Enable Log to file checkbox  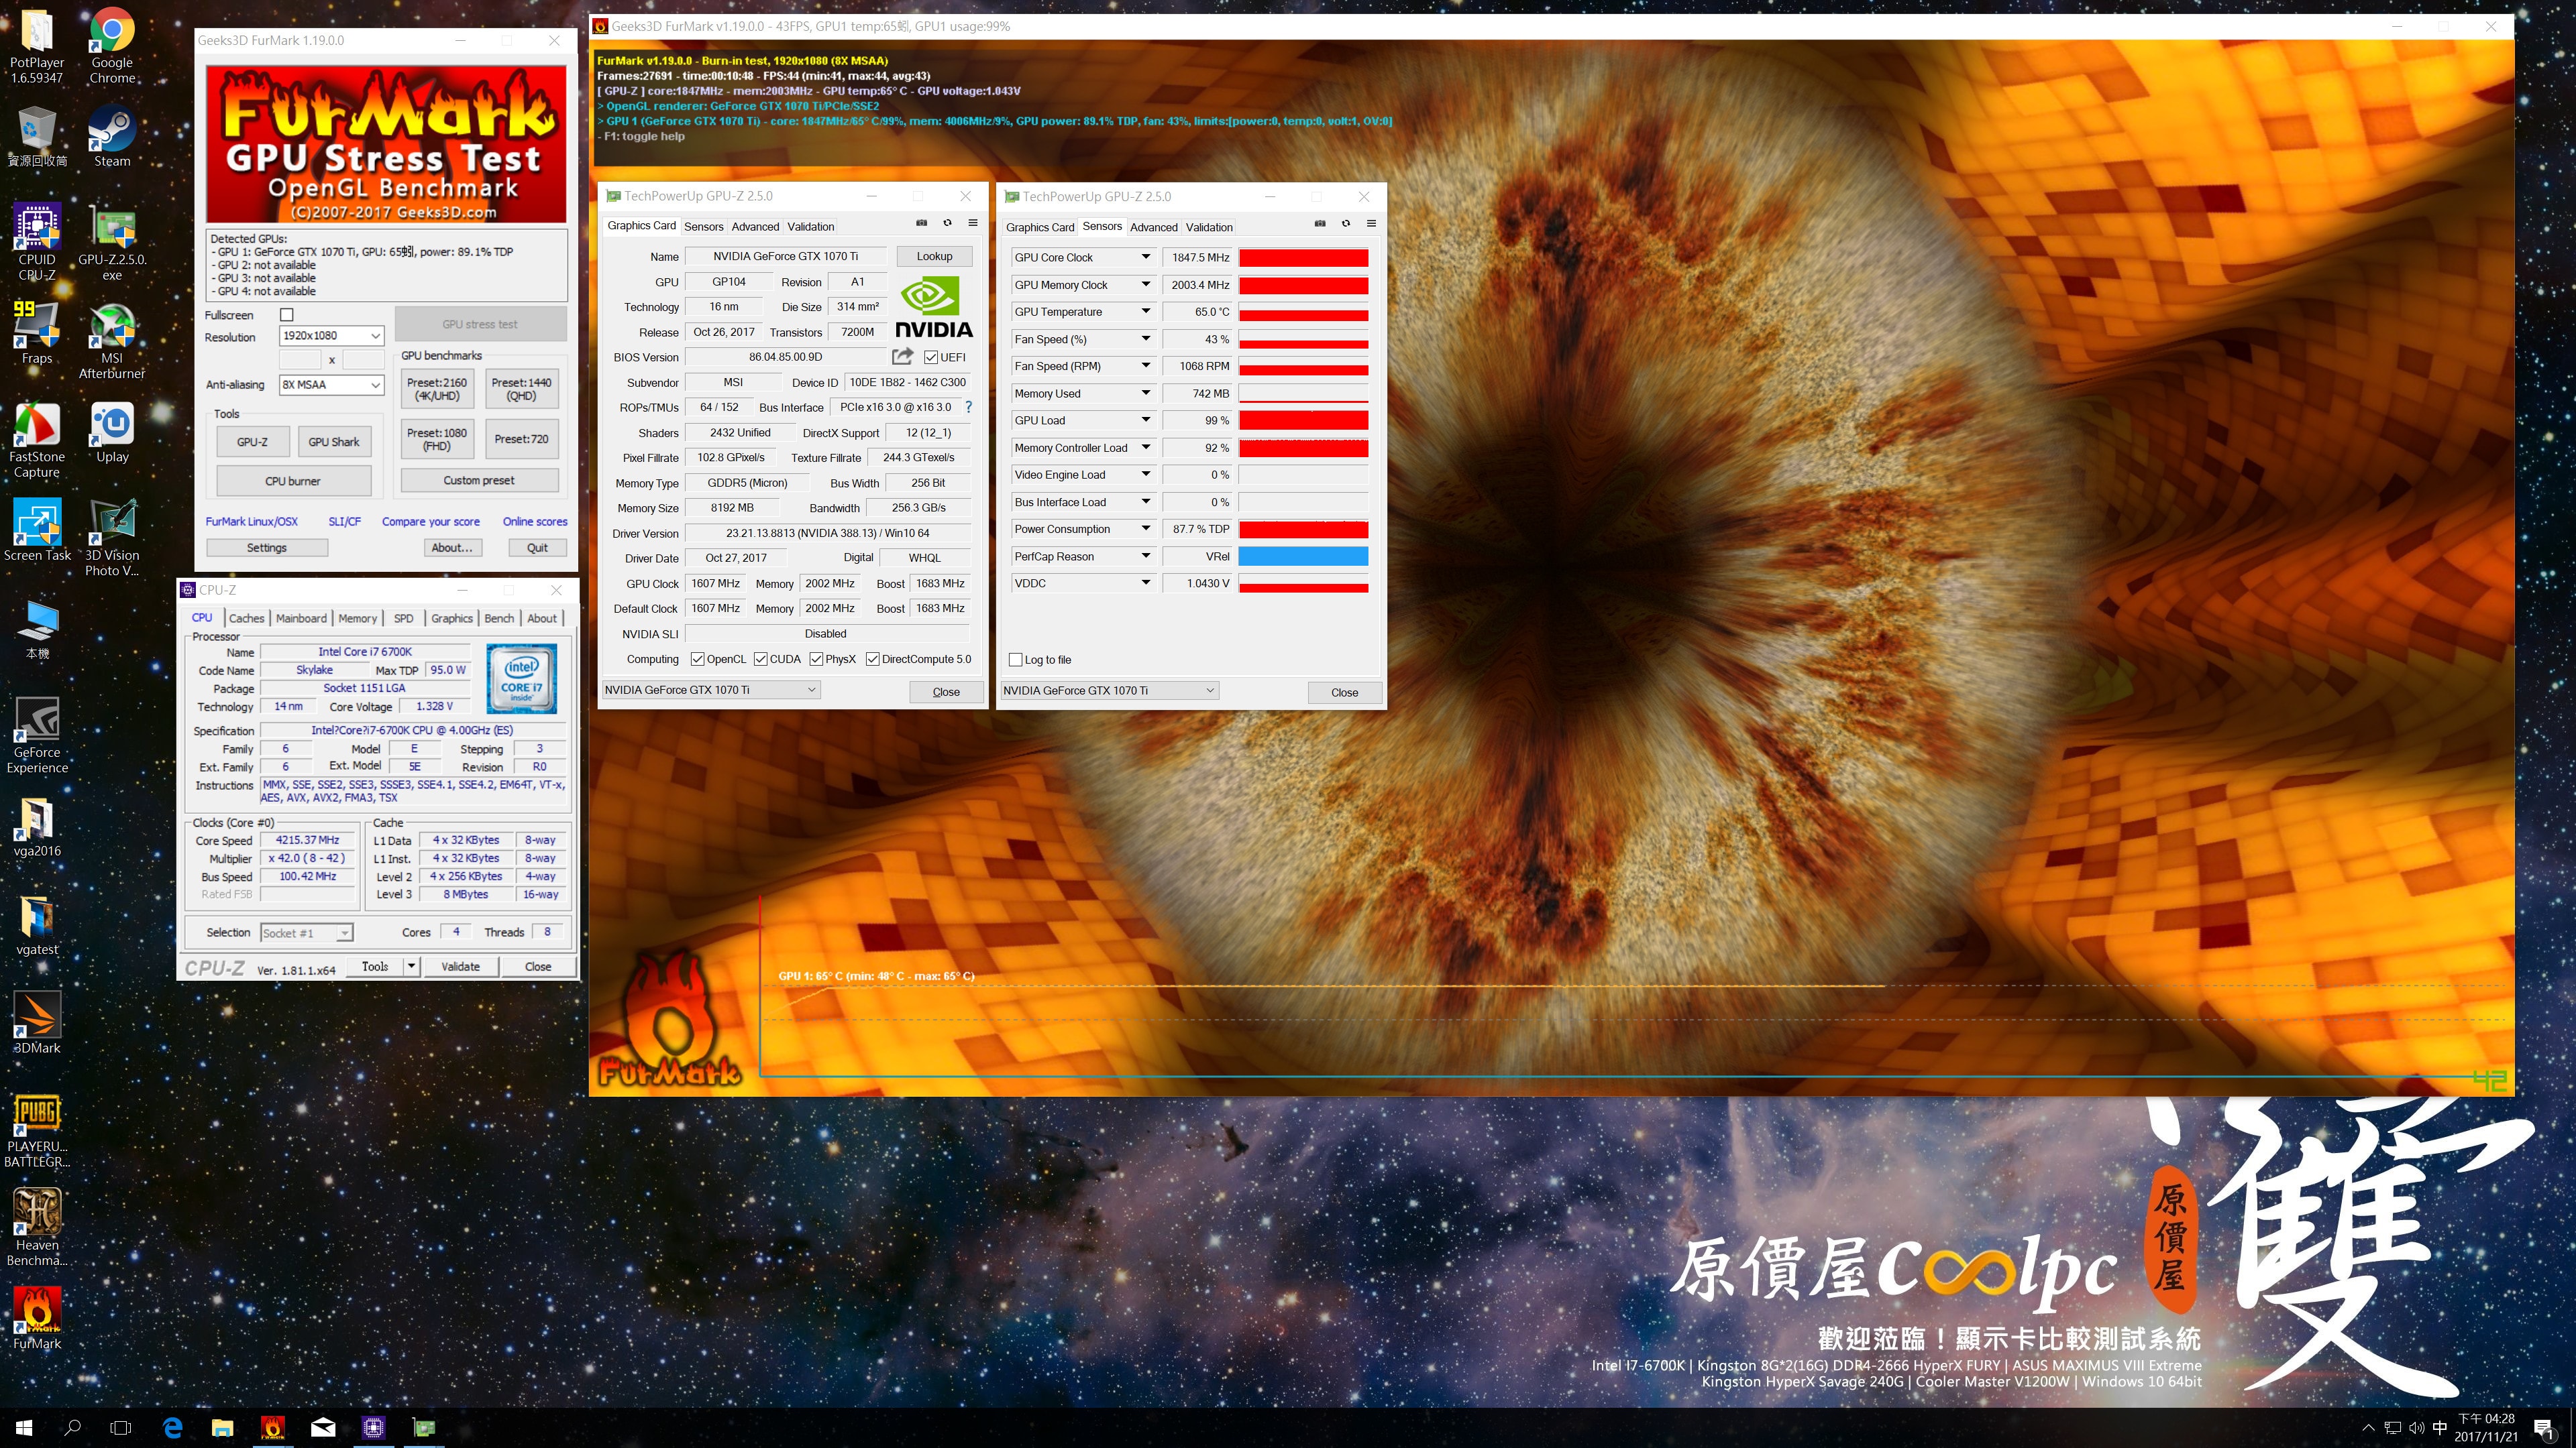pos(1016,660)
